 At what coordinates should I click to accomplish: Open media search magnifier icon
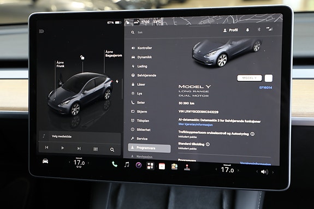112,150
